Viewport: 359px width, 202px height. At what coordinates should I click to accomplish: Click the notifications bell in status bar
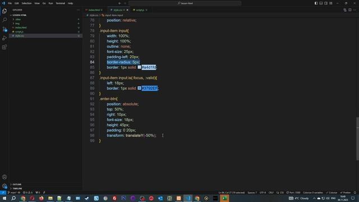click(x=355, y=192)
